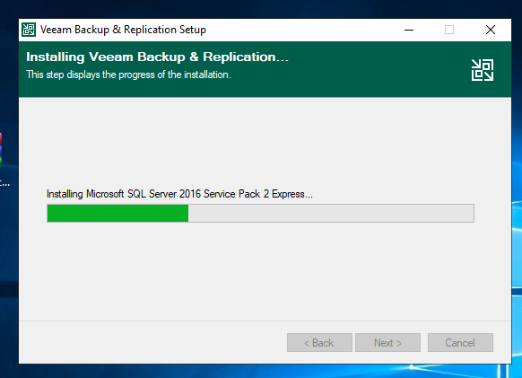Click the Installing Veeam Backup & Replication heading
This screenshot has height=378, width=522.
click(157, 57)
